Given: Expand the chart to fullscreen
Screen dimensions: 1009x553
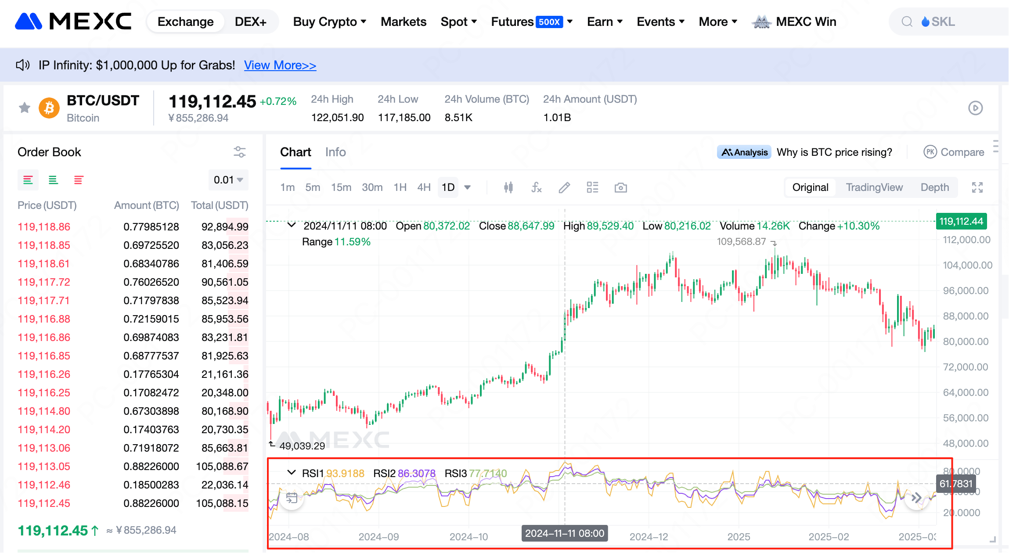Looking at the screenshot, I should tap(977, 188).
